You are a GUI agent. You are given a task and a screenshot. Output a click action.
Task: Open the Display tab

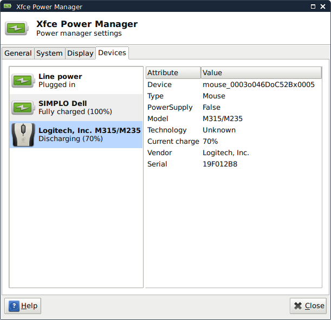[80, 53]
